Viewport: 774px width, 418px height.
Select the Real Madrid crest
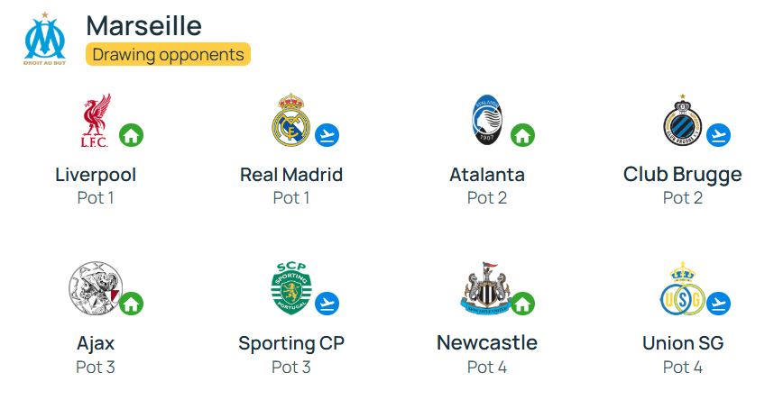(291, 120)
